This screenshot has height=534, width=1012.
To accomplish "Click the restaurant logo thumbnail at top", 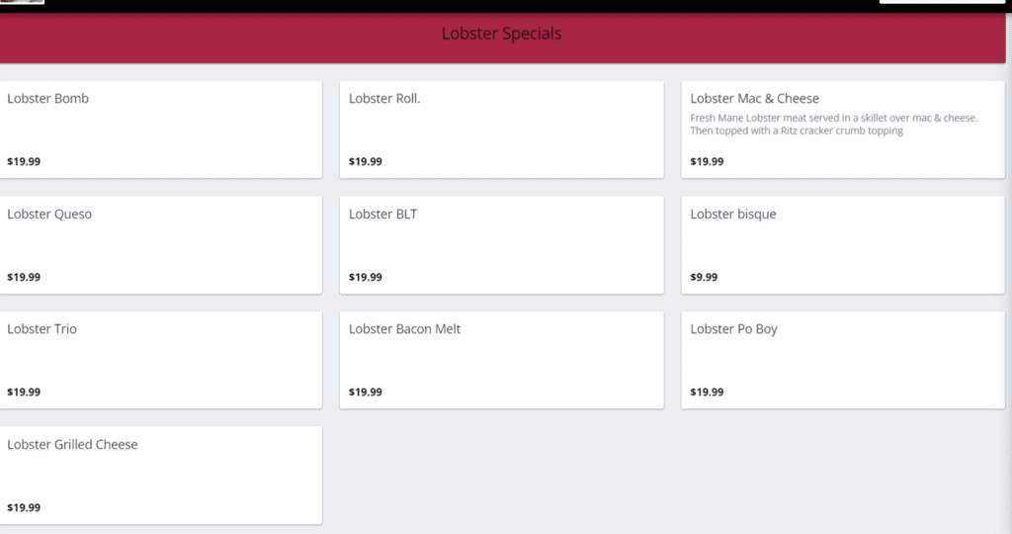I will click(x=22, y=2).
